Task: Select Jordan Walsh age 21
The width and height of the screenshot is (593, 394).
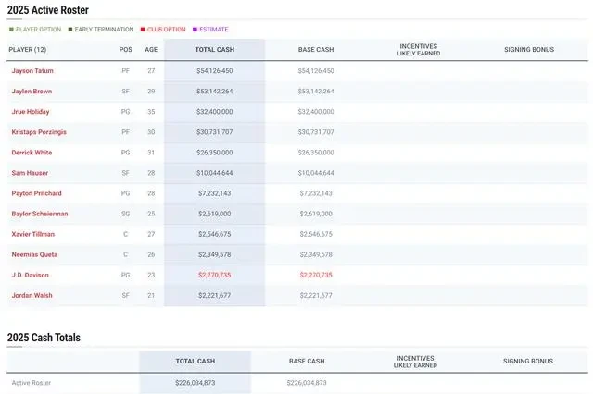Action: coord(151,295)
